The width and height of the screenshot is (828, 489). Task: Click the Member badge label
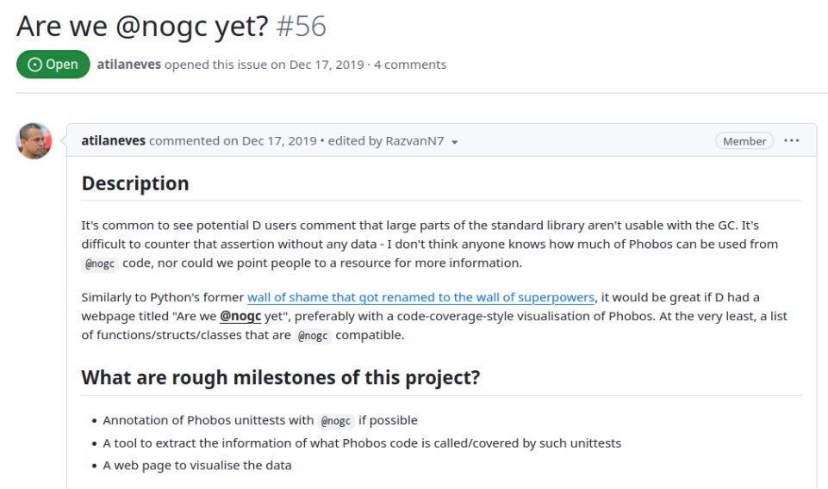pos(744,141)
